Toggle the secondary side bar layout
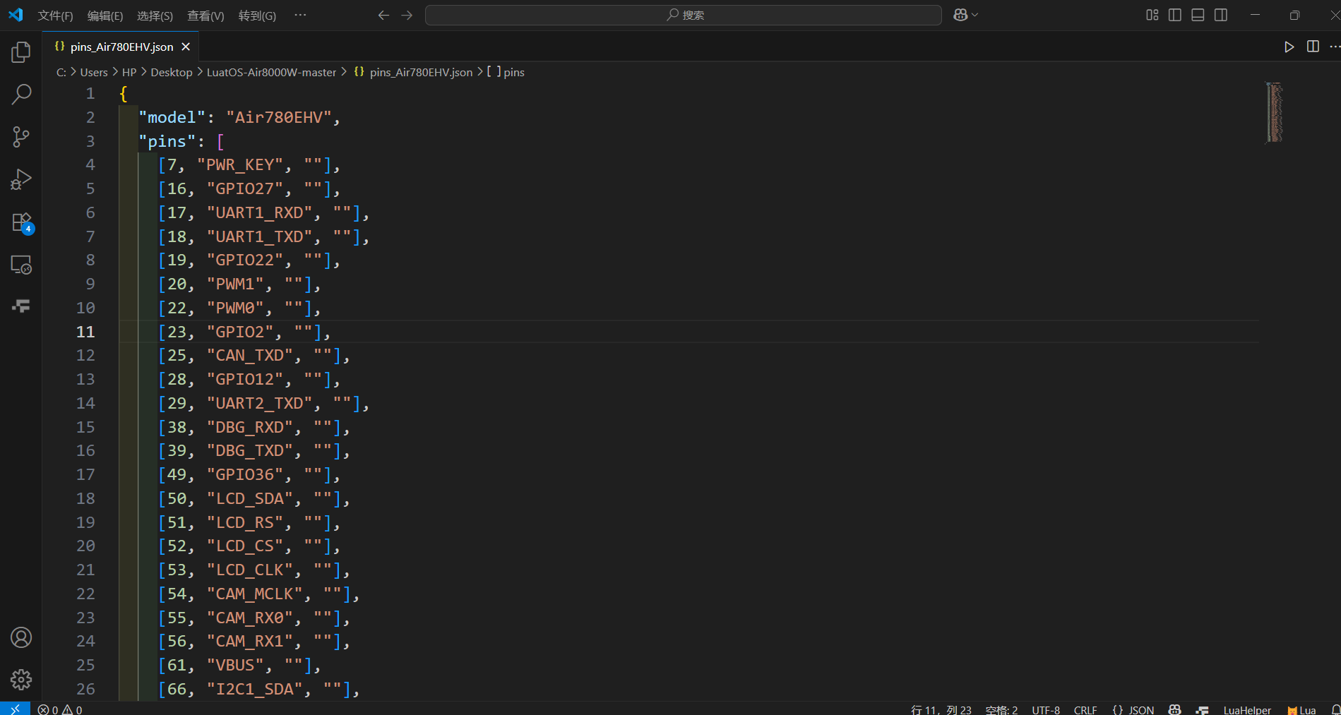Viewport: 1341px width, 715px height. [1221, 15]
